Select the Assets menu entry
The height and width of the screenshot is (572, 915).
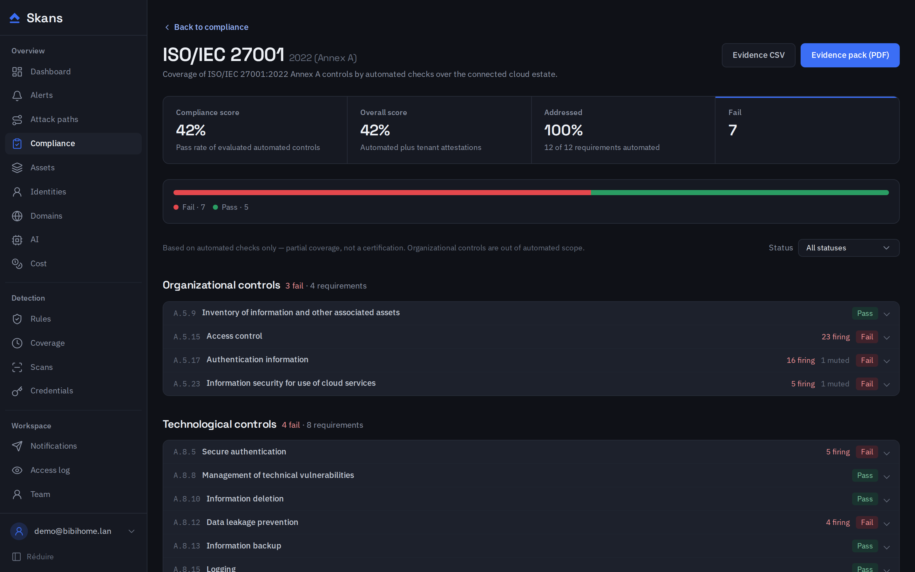[x=73, y=167]
